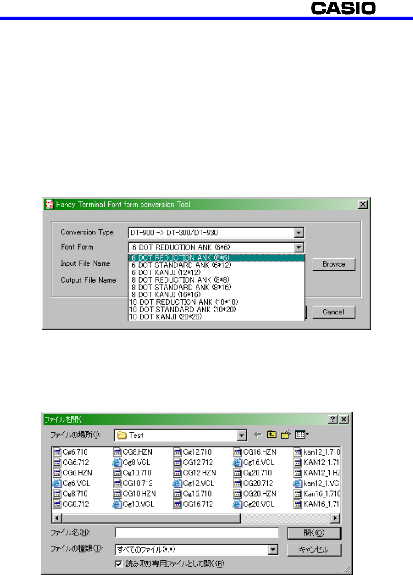Open the file type filter dropdown
413x575 pixels.
tap(273, 550)
